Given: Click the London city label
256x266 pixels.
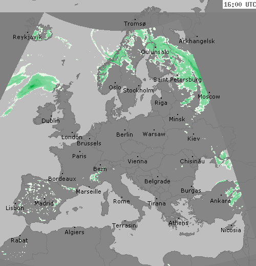Looking at the screenshot, I should pos(72,137).
